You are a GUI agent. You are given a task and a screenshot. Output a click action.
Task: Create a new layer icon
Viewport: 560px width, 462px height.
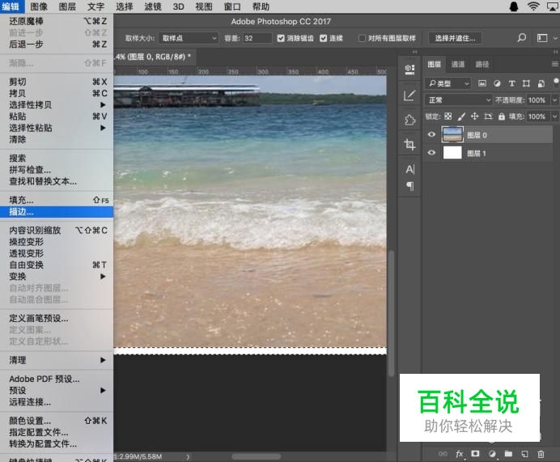(x=524, y=454)
